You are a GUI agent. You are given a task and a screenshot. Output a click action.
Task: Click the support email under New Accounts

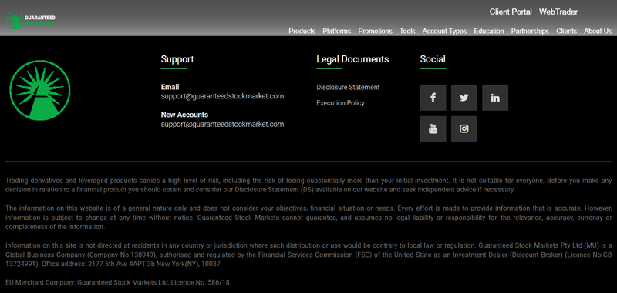pyautogui.click(x=222, y=124)
